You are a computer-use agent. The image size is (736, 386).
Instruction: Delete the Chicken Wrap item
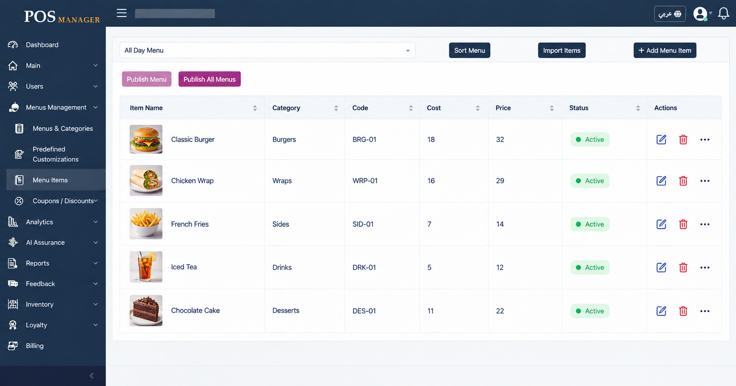point(683,181)
